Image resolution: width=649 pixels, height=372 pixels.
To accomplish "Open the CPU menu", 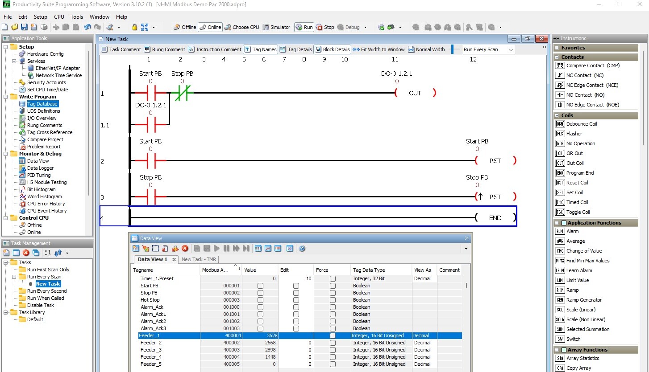I will pyautogui.click(x=59, y=17).
